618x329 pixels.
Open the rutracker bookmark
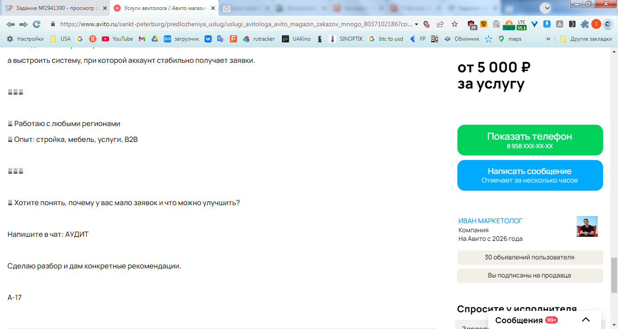pyautogui.click(x=258, y=39)
